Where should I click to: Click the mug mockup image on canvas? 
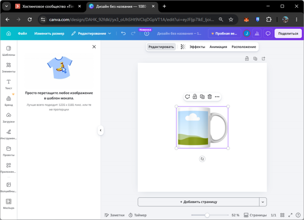click(202, 127)
